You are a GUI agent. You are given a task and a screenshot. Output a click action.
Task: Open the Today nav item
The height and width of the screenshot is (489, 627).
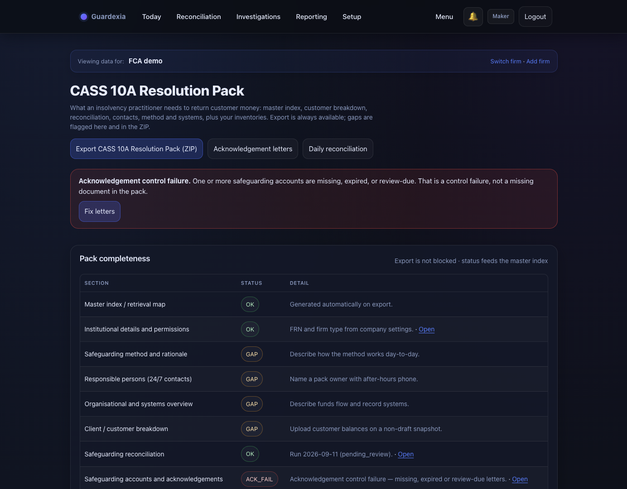point(151,17)
